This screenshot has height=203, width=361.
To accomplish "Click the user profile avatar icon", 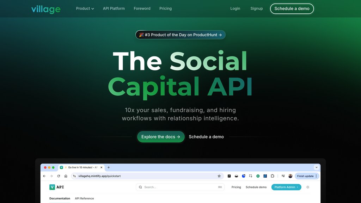I will click(290, 176).
